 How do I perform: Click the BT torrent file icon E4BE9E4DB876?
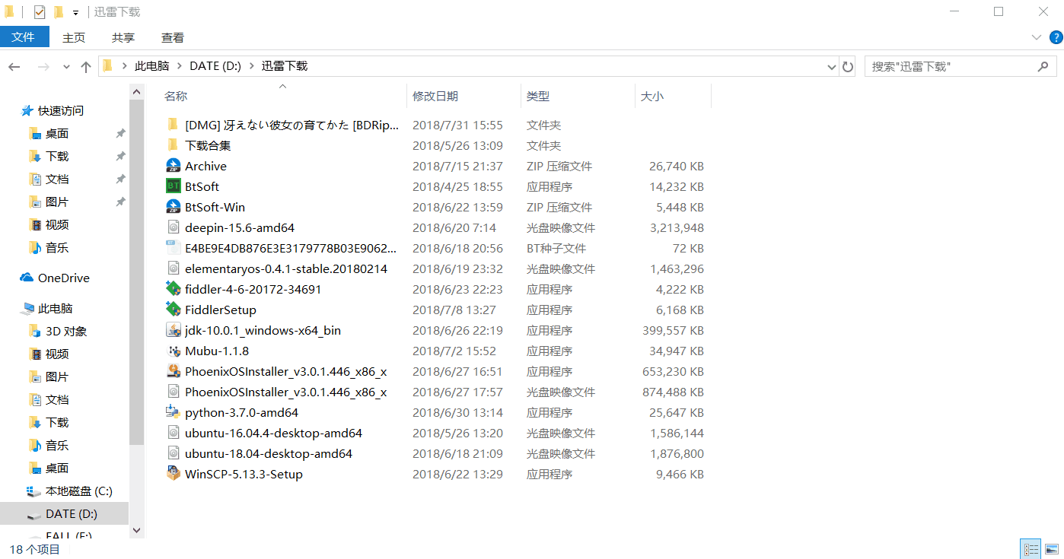coord(173,248)
